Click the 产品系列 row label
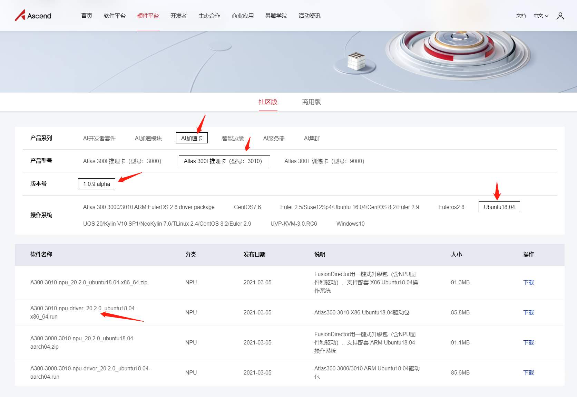Image resolution: width=577 pixels, height=397 pixels. pyautogui.click(x=41, y=138)
